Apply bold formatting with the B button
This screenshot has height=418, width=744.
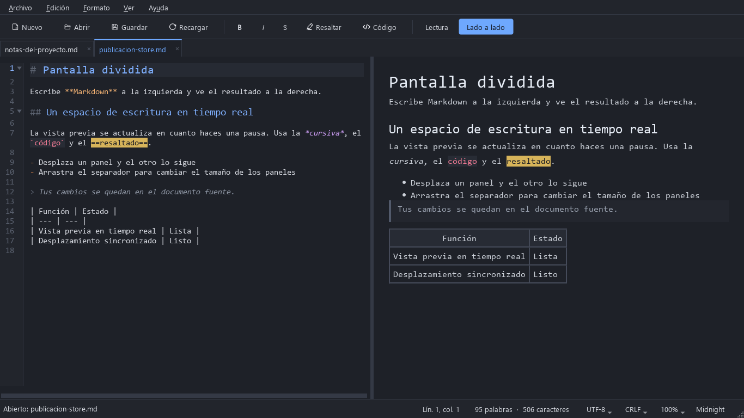240,27
